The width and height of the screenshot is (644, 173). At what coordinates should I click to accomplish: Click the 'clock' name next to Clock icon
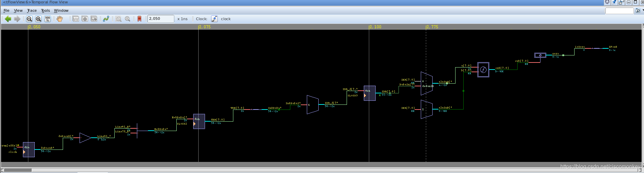click(226, 19)
